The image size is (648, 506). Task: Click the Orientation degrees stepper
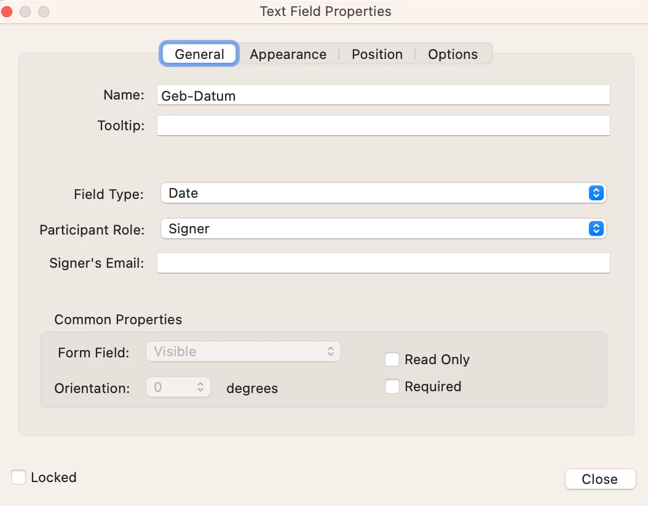178,387
